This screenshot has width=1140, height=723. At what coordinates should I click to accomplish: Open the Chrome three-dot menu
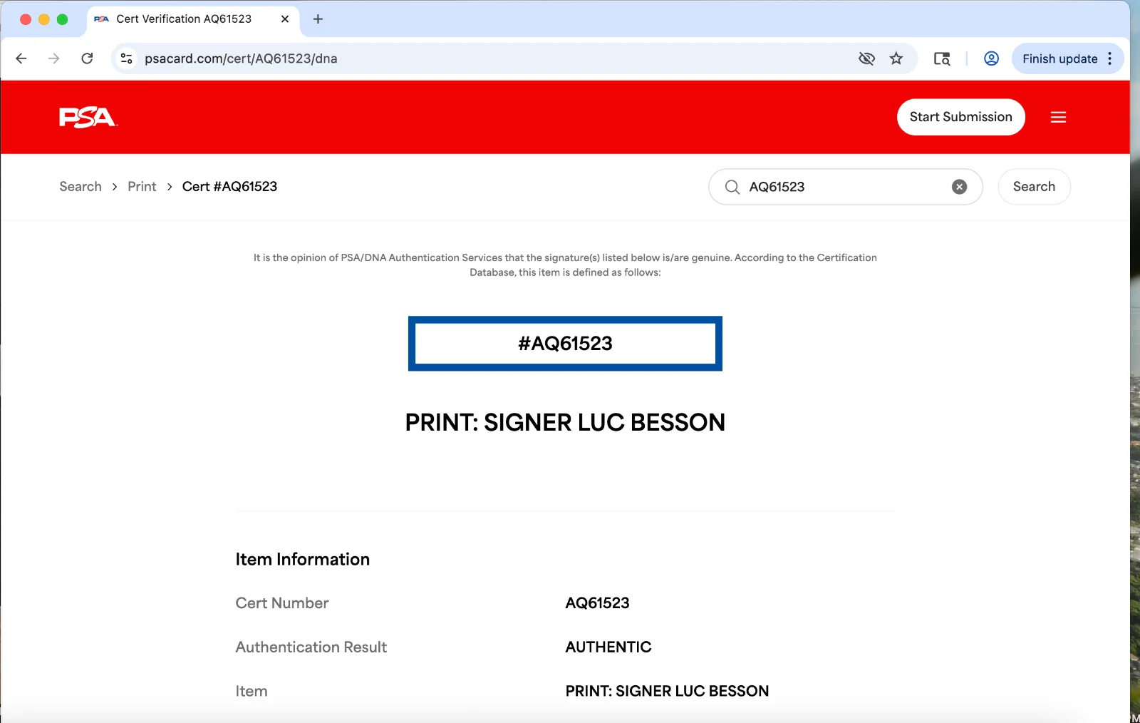(x=1110, y=58)
